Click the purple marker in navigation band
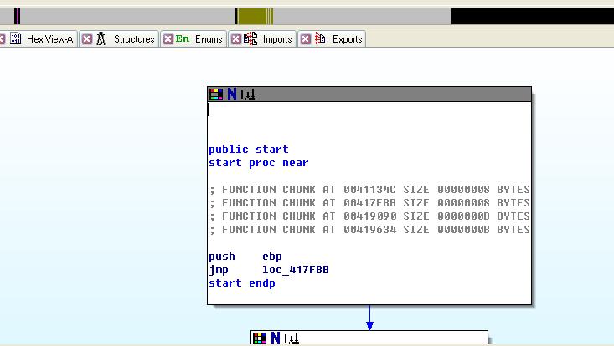 [18, 17]
